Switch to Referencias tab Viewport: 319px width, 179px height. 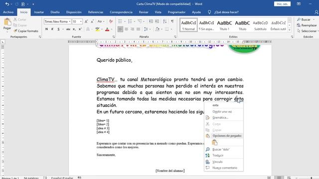pos(96,12)
